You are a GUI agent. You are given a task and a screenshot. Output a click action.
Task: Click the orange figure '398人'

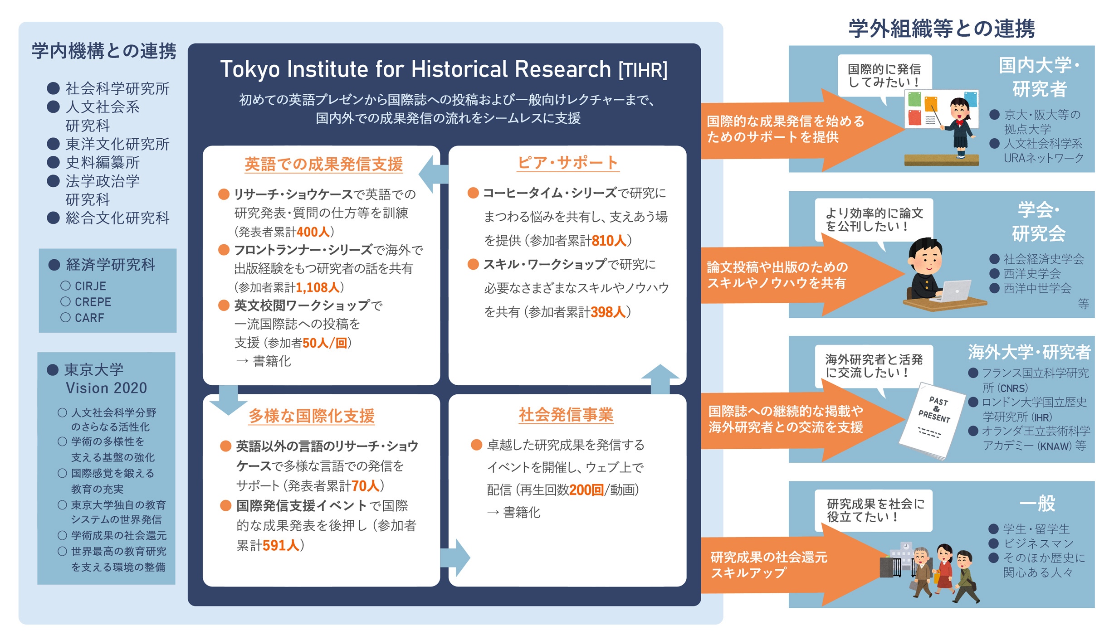point(608,312)
